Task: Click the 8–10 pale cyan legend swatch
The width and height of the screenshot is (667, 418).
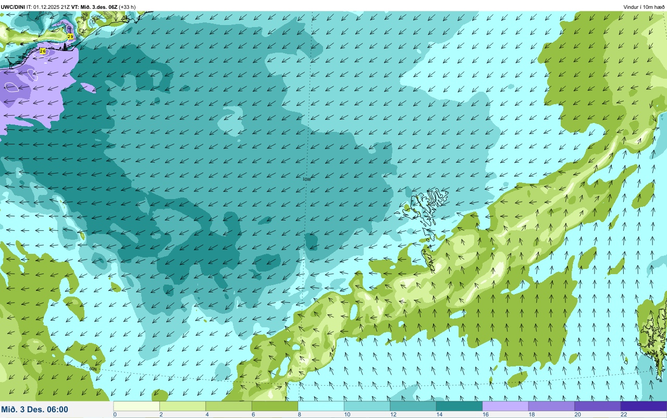Action: (321, 406)
